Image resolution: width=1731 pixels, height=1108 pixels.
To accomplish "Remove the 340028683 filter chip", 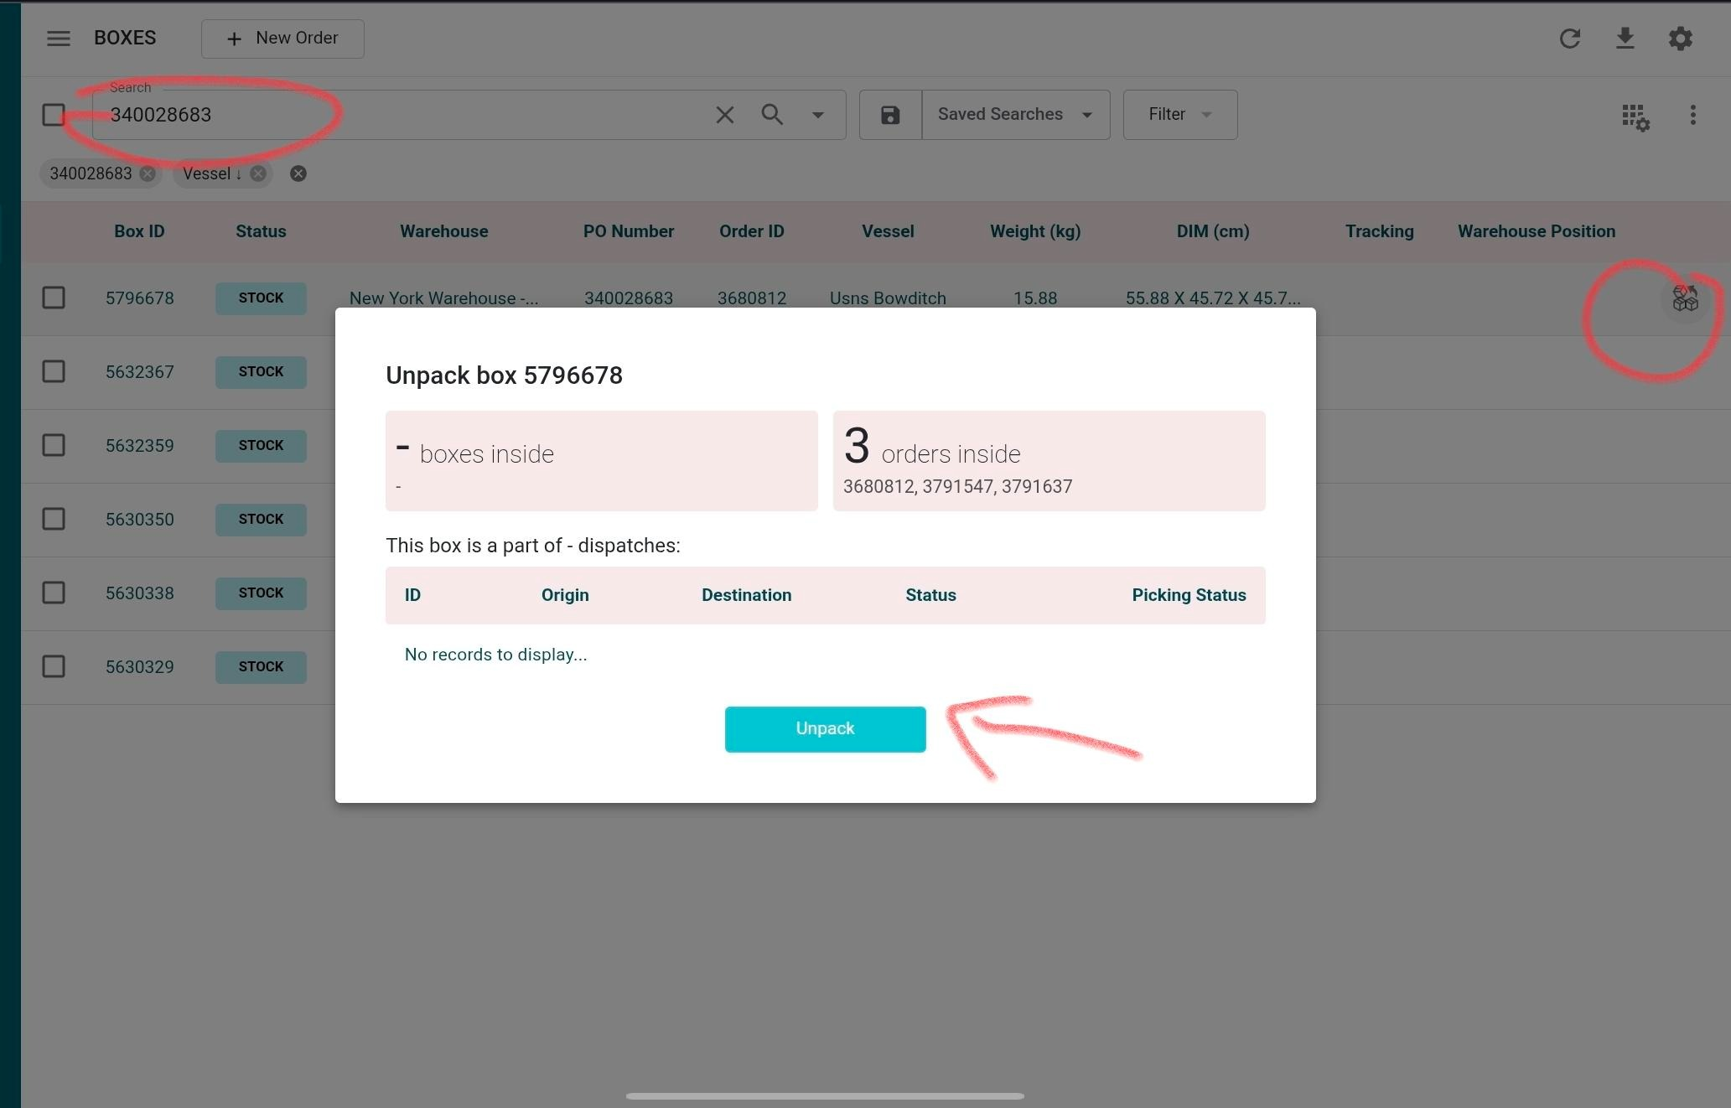I will (x=148, y=173).
